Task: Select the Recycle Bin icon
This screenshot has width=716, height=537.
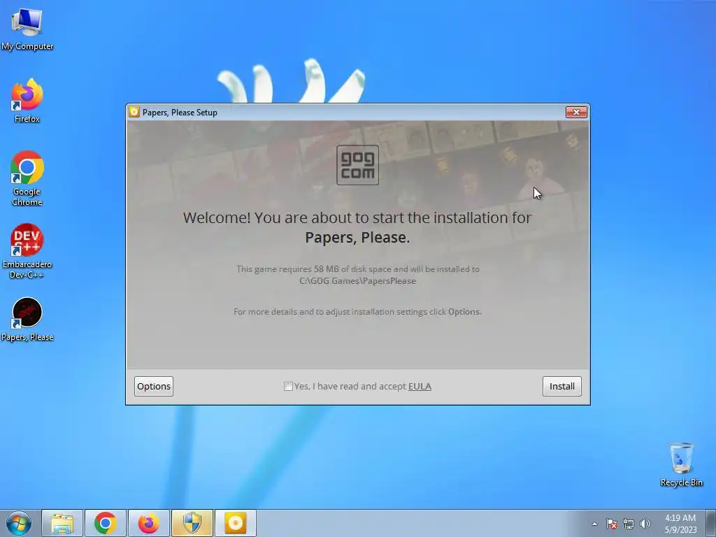Action: tap(681, 464)
